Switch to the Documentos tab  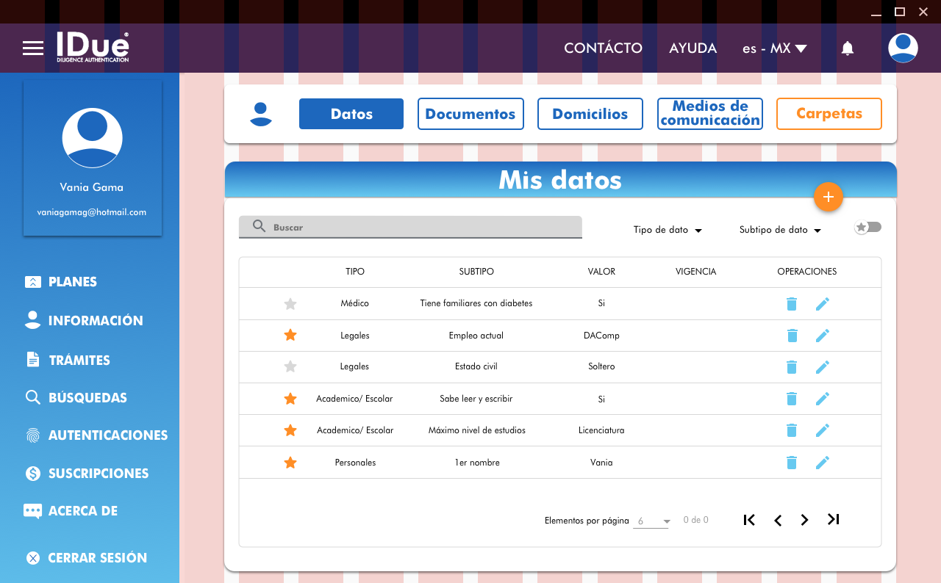tap(470, 114)
